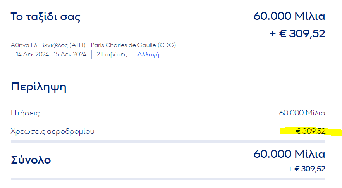Click the 2 Επιβάτες passenger count
Viewport: 342px width, 188px height.
tap(112, 54)
